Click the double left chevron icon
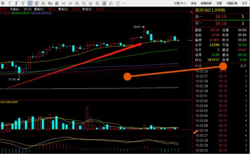Image resolution: width=250 pixels, height=154 pixels. click(x=63, y=3)
